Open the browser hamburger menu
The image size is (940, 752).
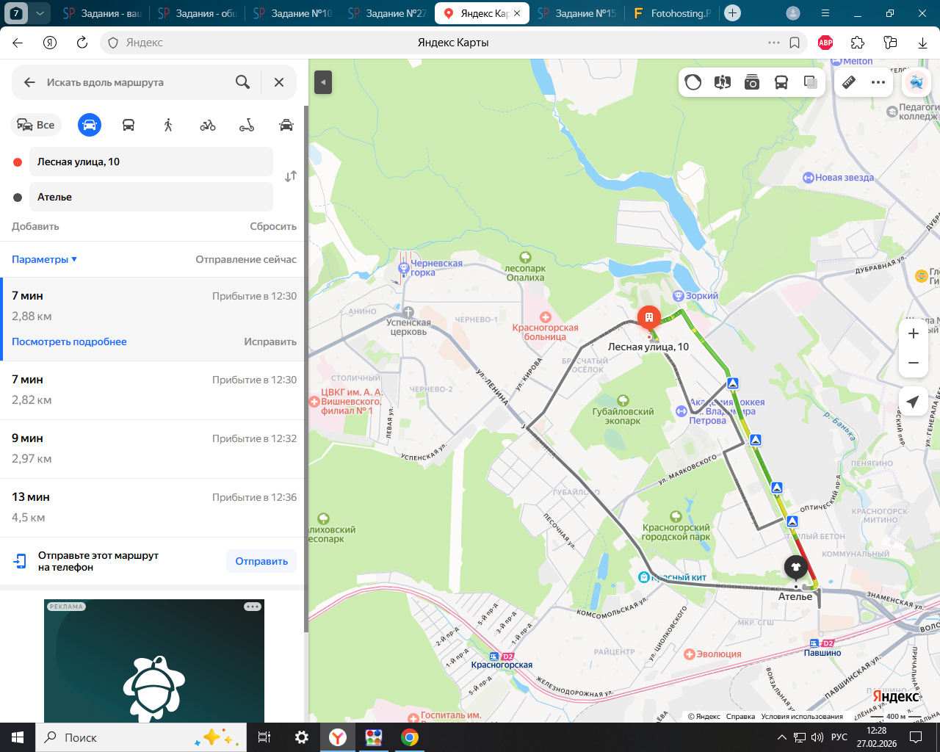[x=825, y=13]
